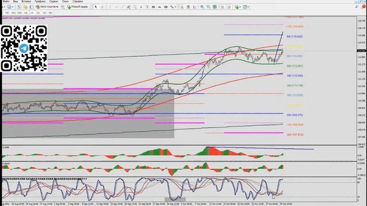Expand the new chart dropdown arrow
367x206 pixels.
pyautogui.click(x=13, y=7)
